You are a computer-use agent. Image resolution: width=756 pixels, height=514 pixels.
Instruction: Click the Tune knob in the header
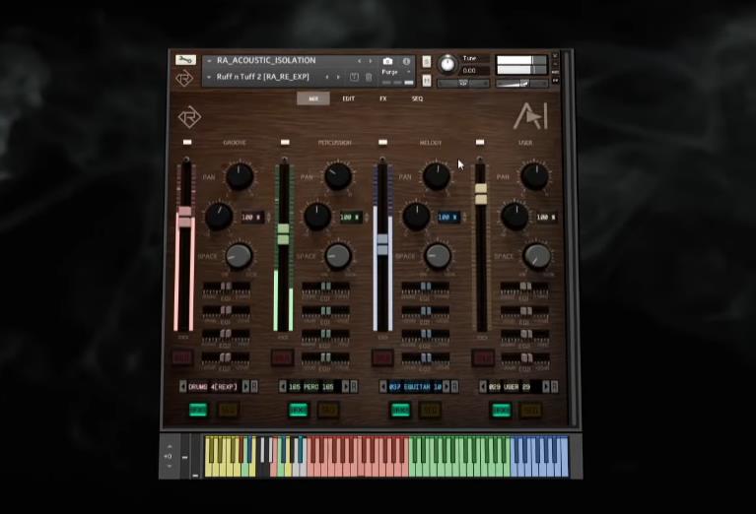pos(447,64)
